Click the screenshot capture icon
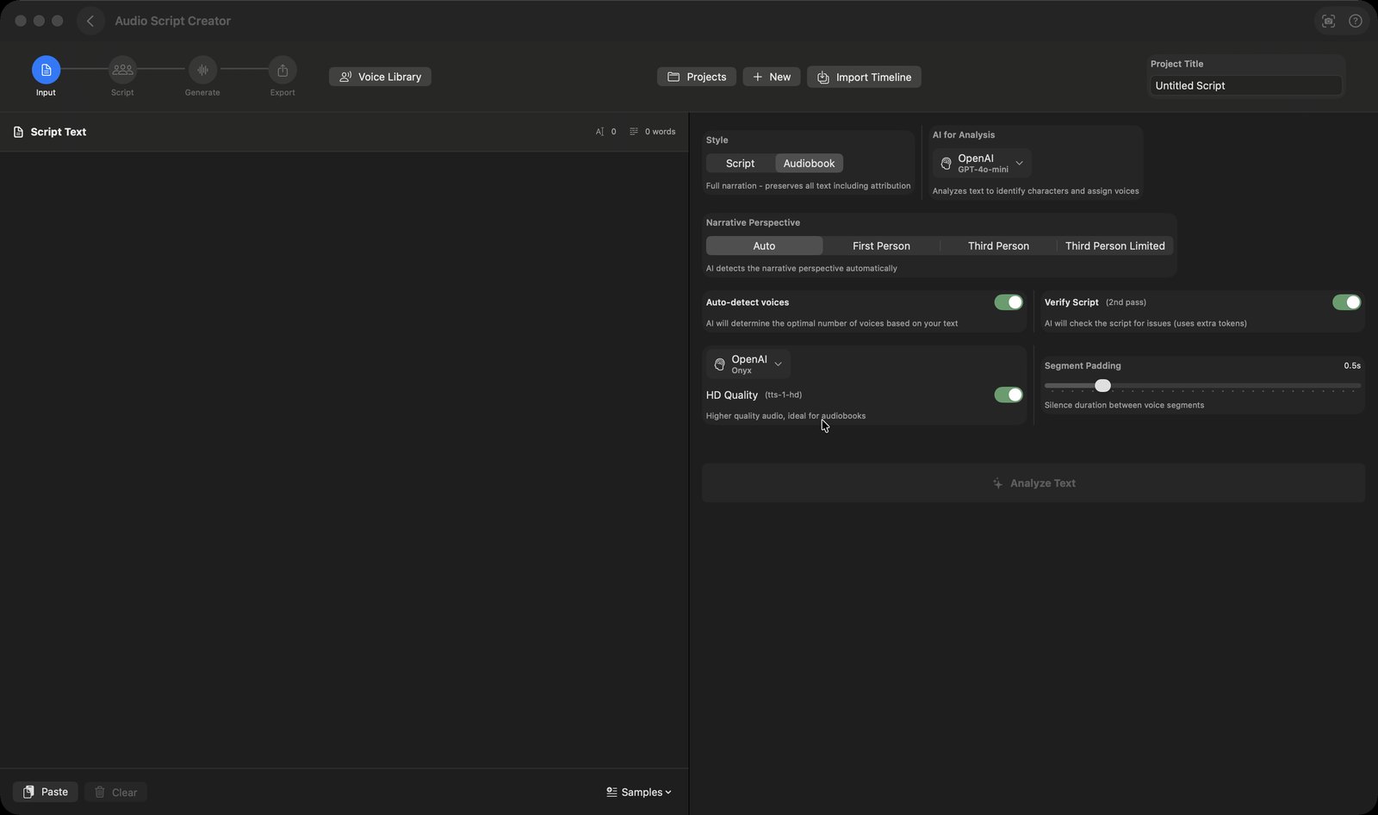The width and height of the screenshot is (1378, 815). point(1328,21)
